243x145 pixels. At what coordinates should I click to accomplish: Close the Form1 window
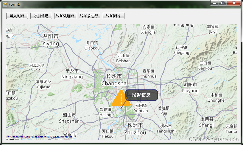234,3
